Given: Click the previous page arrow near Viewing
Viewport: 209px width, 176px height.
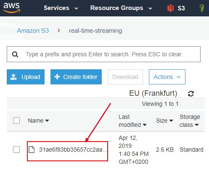Looking at the screenshot, I should 137,104.
